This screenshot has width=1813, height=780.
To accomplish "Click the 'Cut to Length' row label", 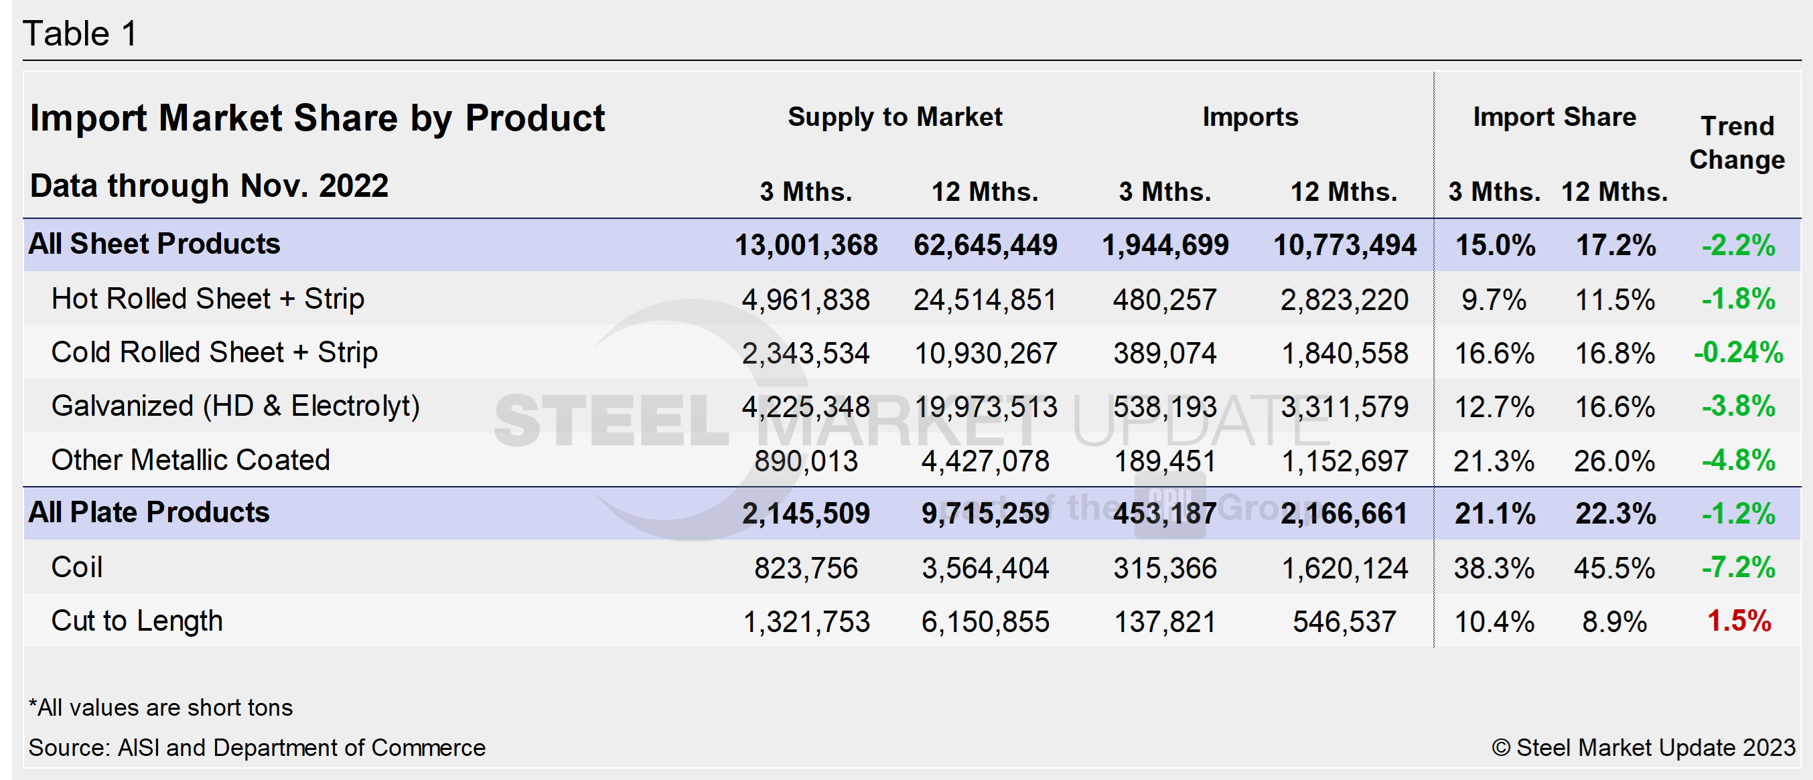I will 137,621.
